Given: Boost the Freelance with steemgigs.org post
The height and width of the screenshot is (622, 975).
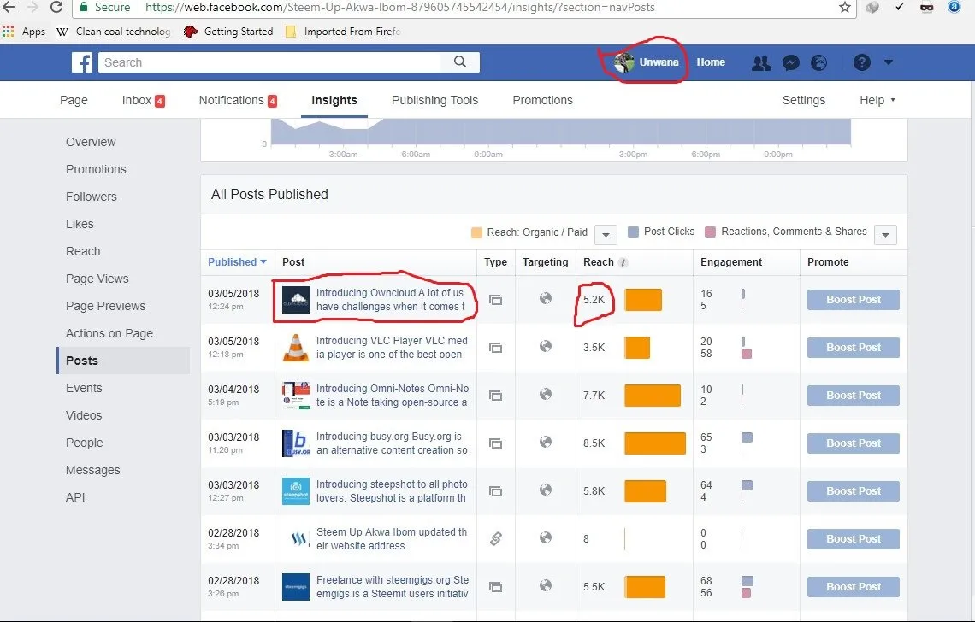Looking at the screenshot, I should click(x=854, y=587).
